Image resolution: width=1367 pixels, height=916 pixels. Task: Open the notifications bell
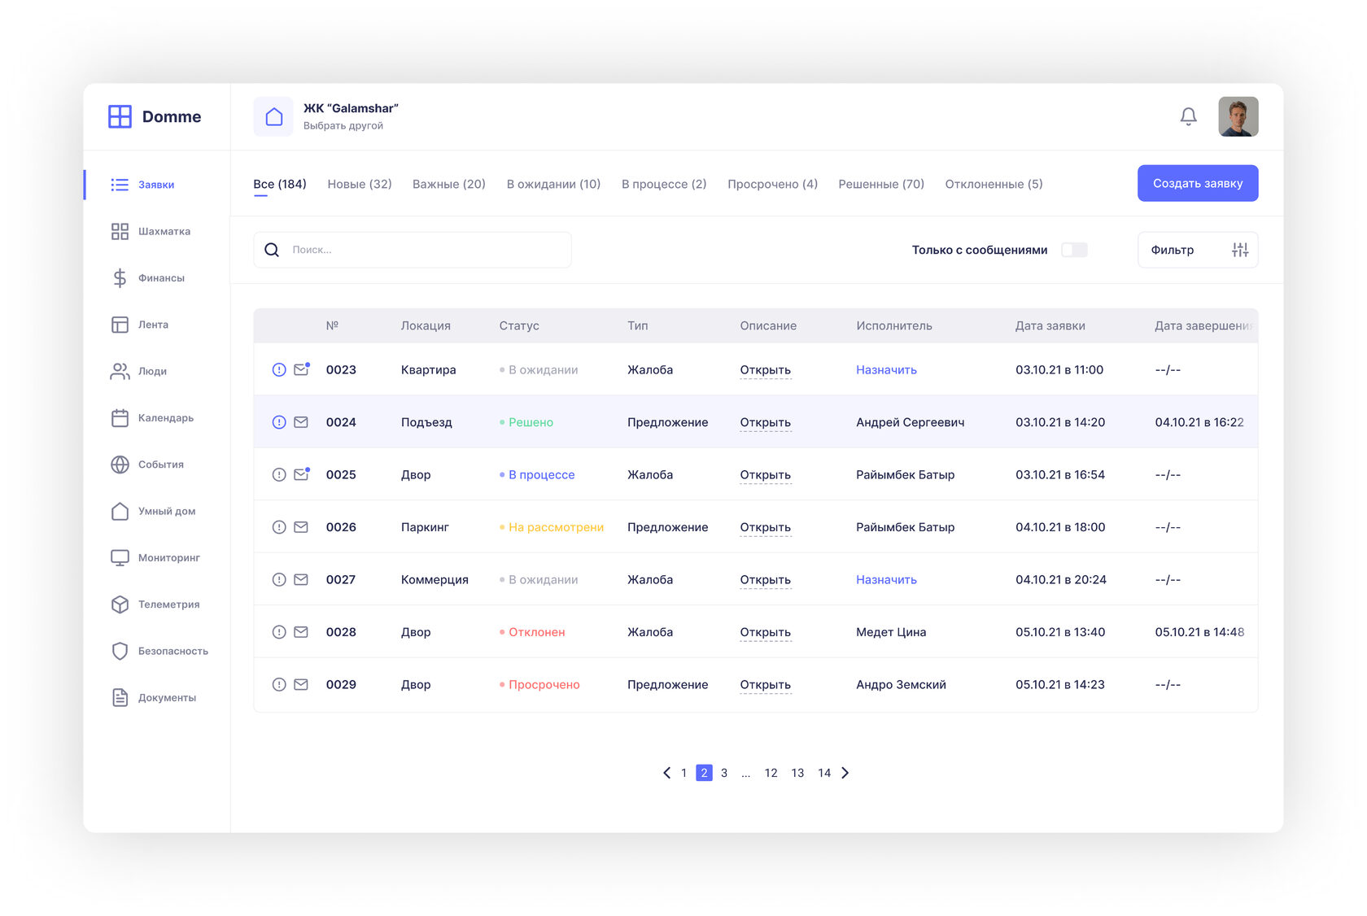click(x=1188, y=116)
